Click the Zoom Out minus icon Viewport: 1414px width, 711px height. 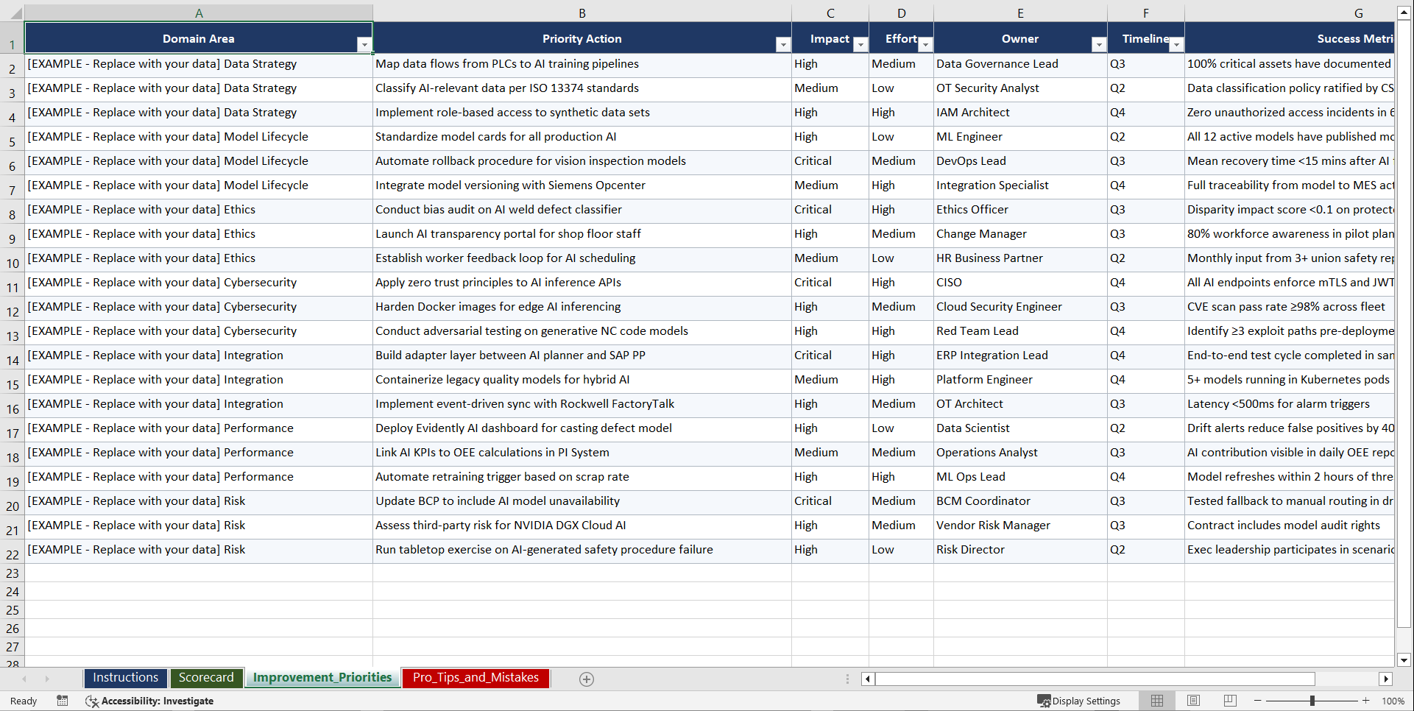1257,701
